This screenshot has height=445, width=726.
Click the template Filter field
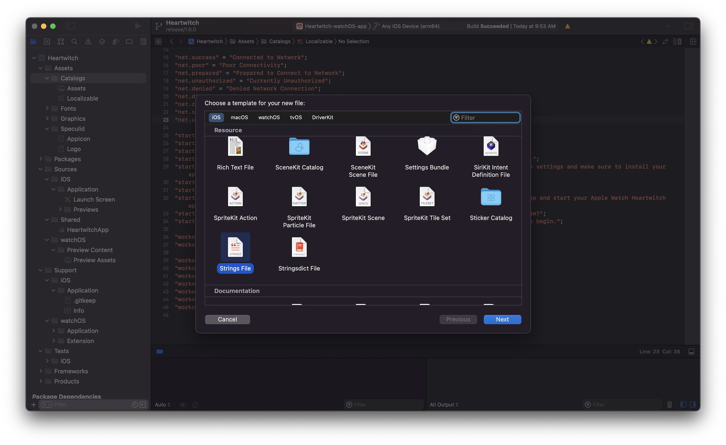(486, 118)
